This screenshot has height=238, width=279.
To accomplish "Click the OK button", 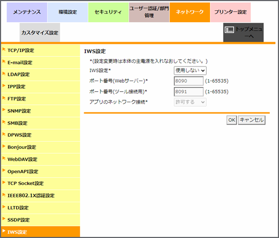I will [x=232, y=120].
